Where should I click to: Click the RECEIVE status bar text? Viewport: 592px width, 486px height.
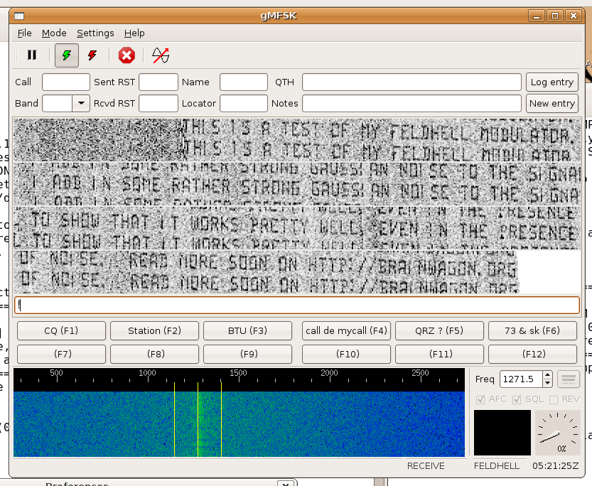point(426,466)
